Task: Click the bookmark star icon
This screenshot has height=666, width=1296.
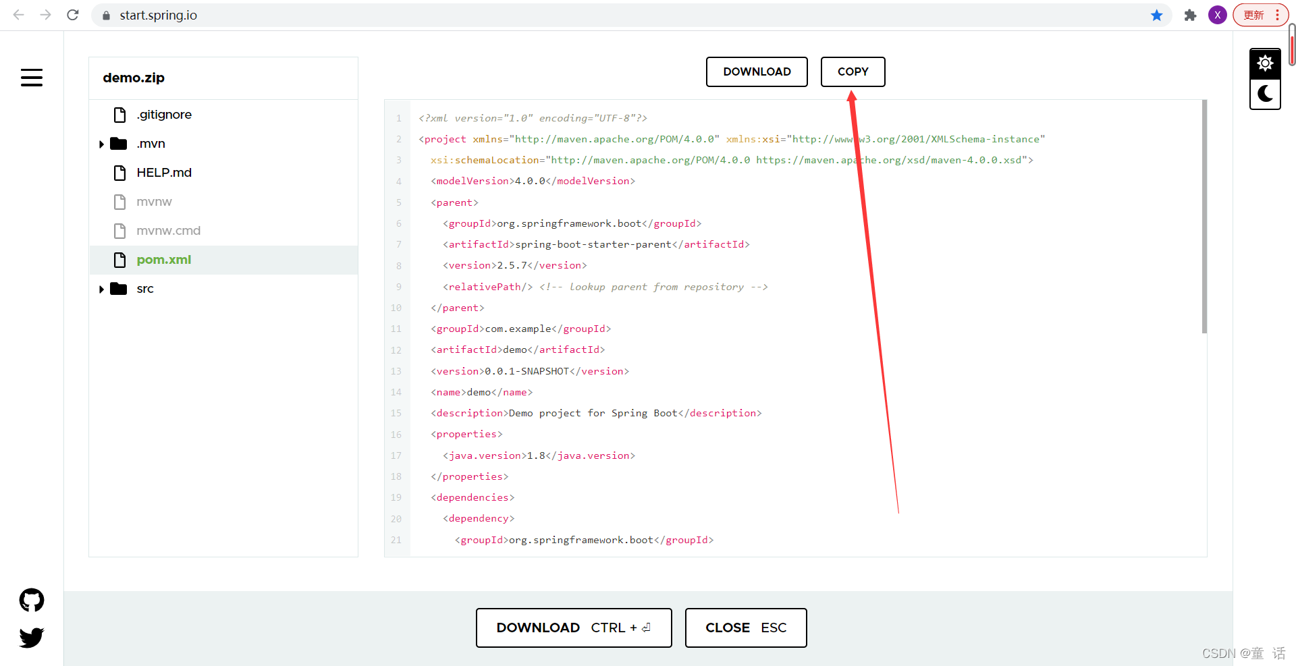Action: pos(1157,15)
